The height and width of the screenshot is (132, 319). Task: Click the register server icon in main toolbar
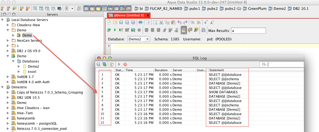(x=2, y=8)
